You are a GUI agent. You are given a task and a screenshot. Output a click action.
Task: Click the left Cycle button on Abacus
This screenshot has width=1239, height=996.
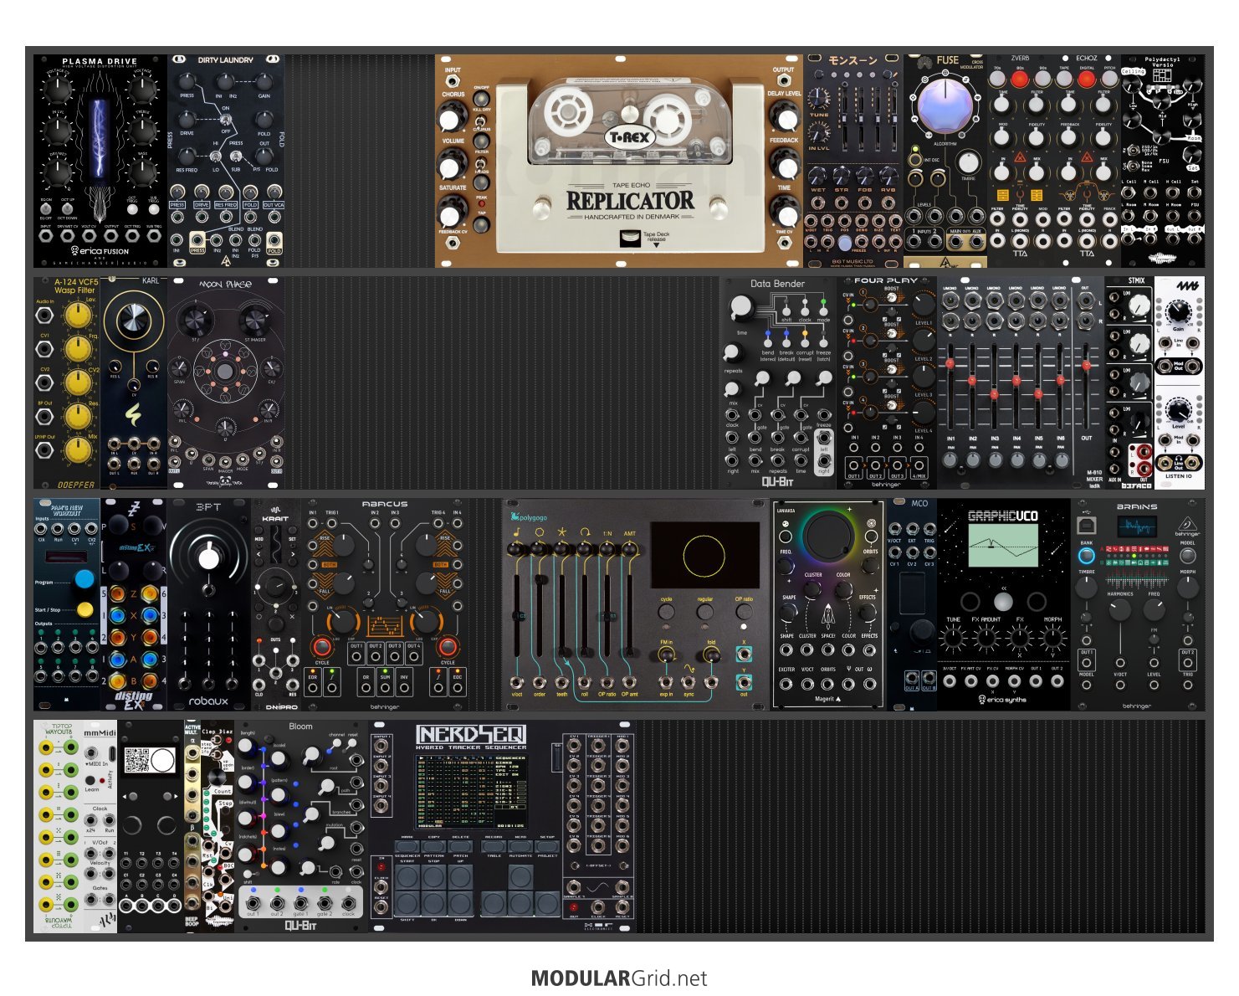coord(321,647)
